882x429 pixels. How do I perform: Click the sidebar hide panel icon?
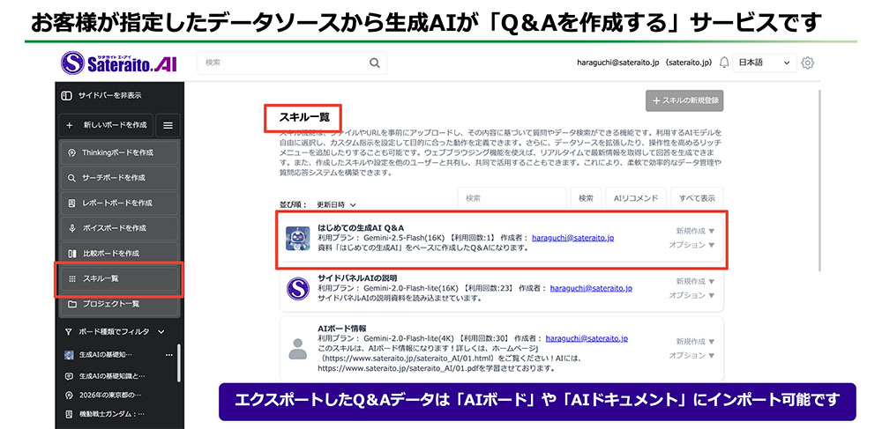(x=66, y=95)
